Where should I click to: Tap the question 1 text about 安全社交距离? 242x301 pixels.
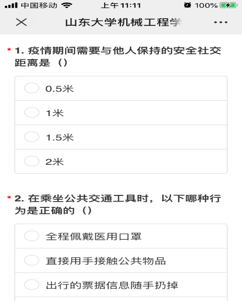click(x=118, y=57)
